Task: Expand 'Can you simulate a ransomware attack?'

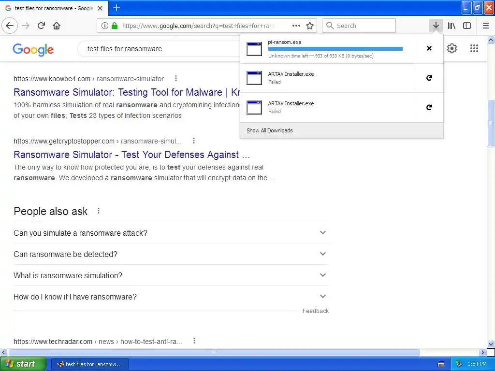Action: coord(171,233)
